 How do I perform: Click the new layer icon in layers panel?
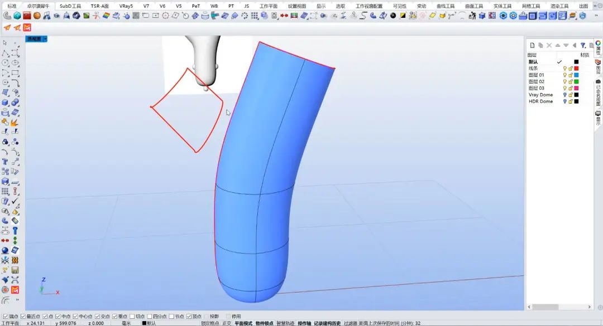(532, 45)
